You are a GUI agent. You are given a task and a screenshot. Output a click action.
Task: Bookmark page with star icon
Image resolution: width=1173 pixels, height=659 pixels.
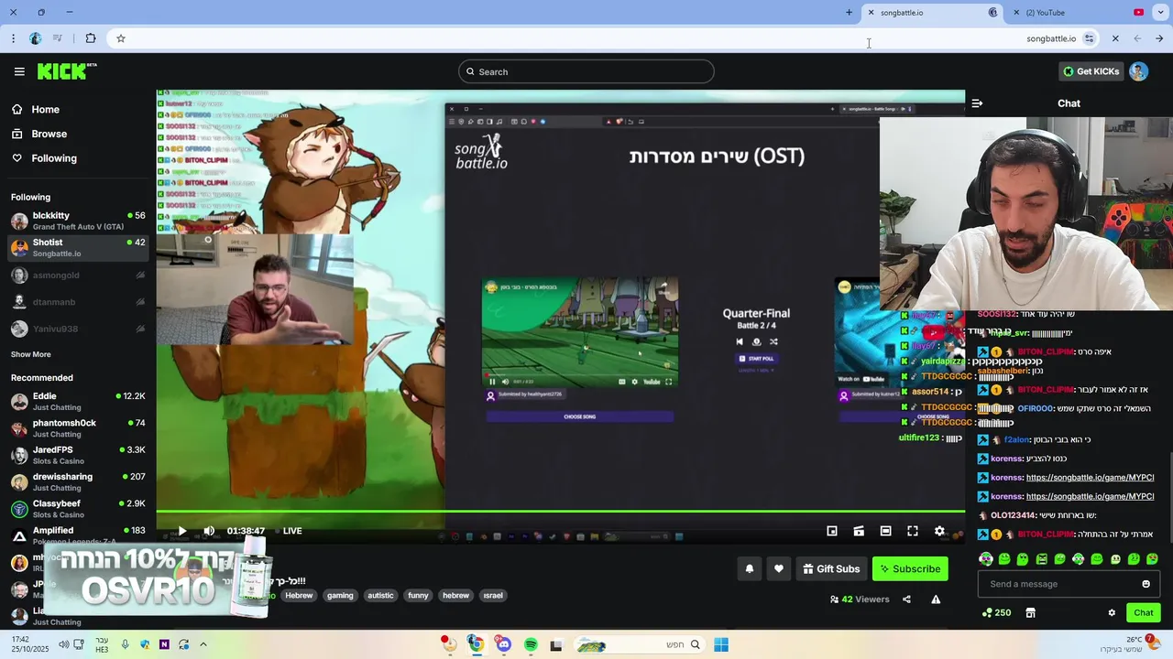[120, 38]
